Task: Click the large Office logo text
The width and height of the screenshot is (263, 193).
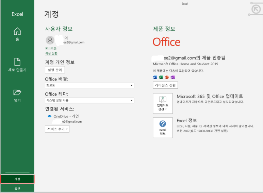Action: tap(166, 42)
